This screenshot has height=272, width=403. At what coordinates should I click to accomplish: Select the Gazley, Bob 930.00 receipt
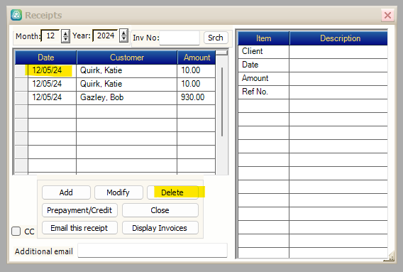click(x=115, y=97)
